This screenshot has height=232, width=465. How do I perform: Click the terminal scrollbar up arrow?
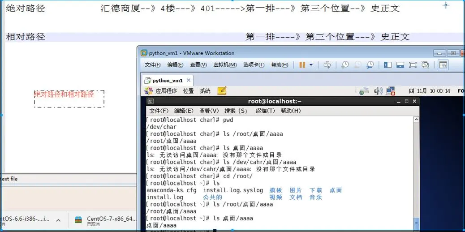point(416,119)
